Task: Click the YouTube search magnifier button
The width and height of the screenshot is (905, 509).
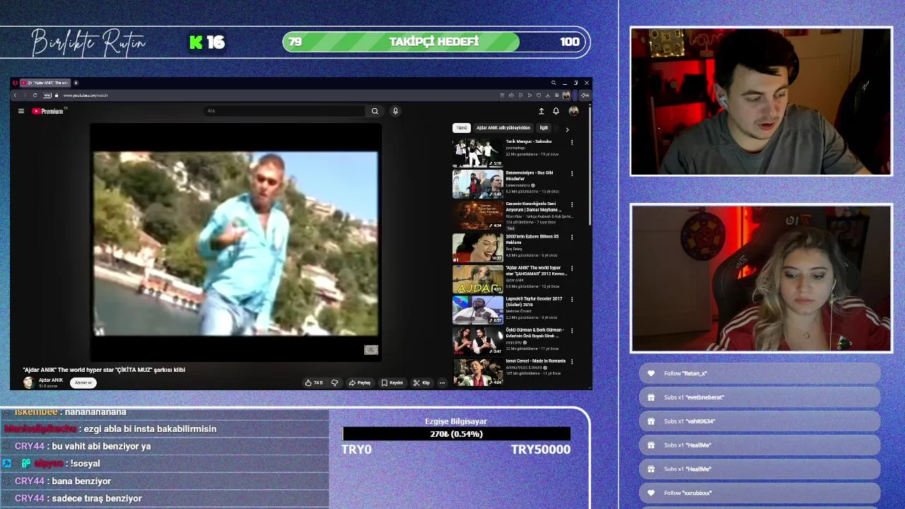Action: coord(375,111)
